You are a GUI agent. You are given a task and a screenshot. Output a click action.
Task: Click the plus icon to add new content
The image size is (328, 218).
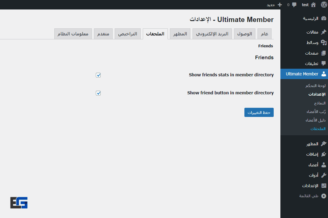coord(279,5)
